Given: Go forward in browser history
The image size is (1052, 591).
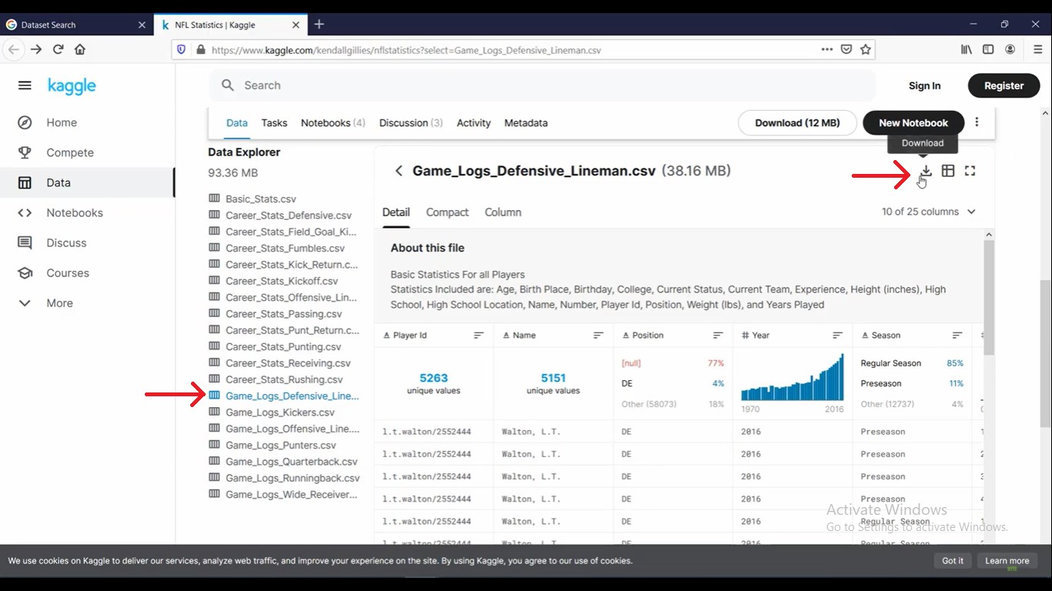Looking at the screenshot, I should [x=35, y=49].
